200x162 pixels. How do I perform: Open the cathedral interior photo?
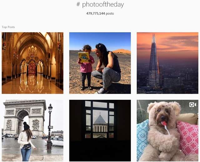[x=32, y=63]
